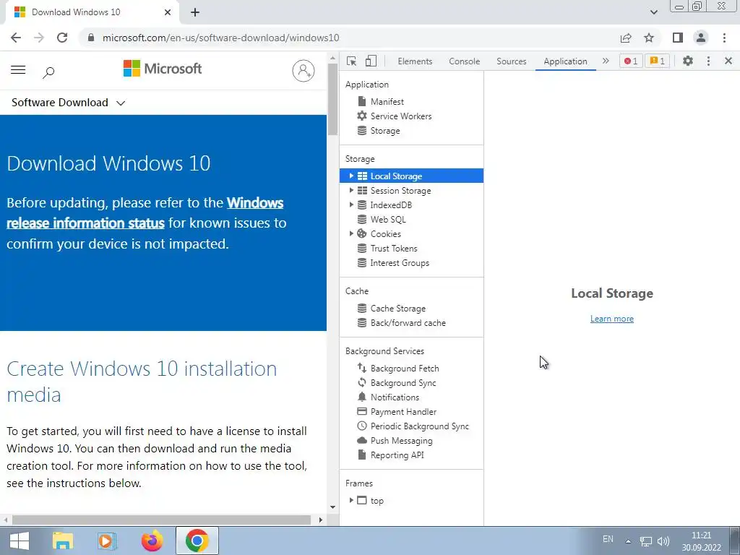Open media player from taskbar
This screenshot has height=555, width=740.
(x=107, y=541)
